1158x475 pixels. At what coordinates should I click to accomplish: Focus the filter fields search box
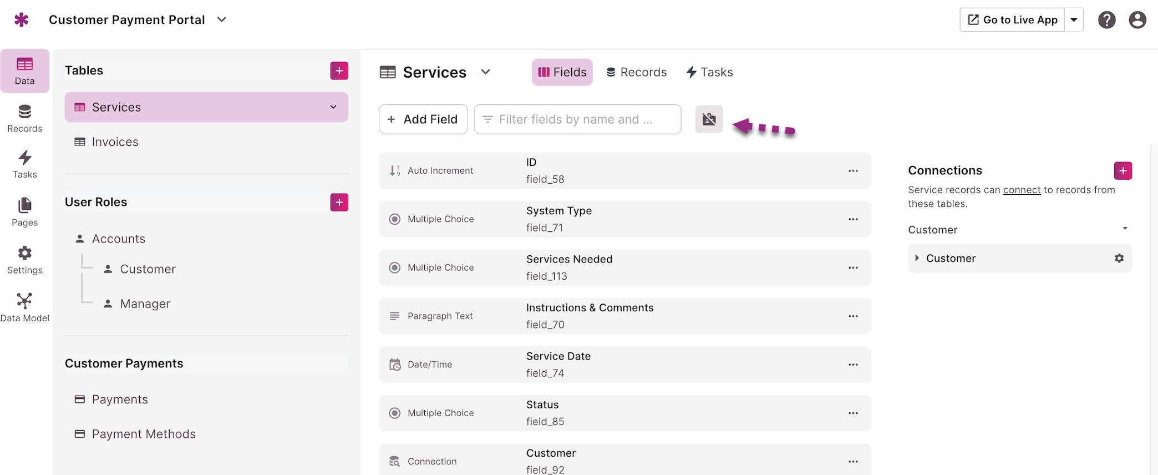(x=577, y=119)
